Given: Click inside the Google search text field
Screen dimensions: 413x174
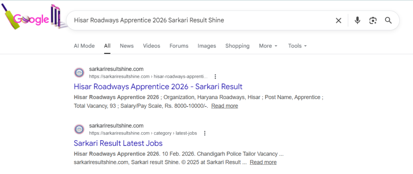Looking at the screenshot, I should [194, 20].
